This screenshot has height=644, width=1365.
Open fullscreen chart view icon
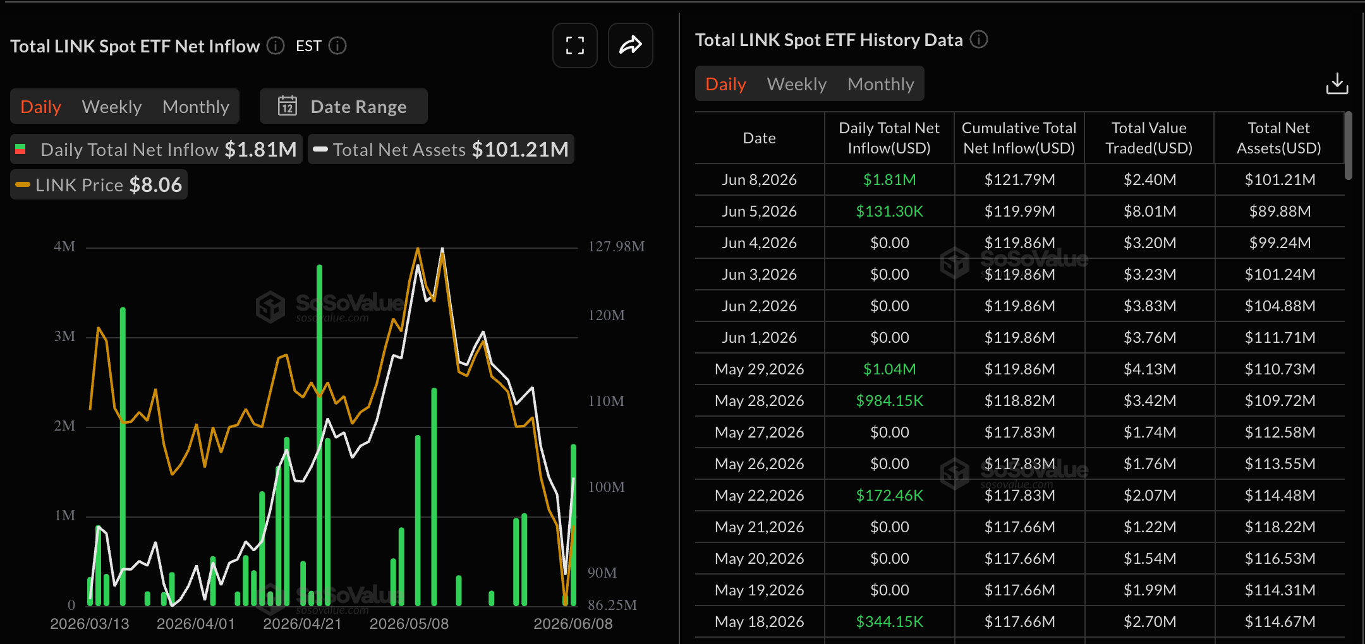pos(574,45)
